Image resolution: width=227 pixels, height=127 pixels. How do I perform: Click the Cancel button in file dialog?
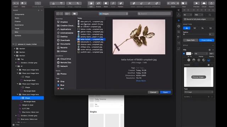[153, 92]
